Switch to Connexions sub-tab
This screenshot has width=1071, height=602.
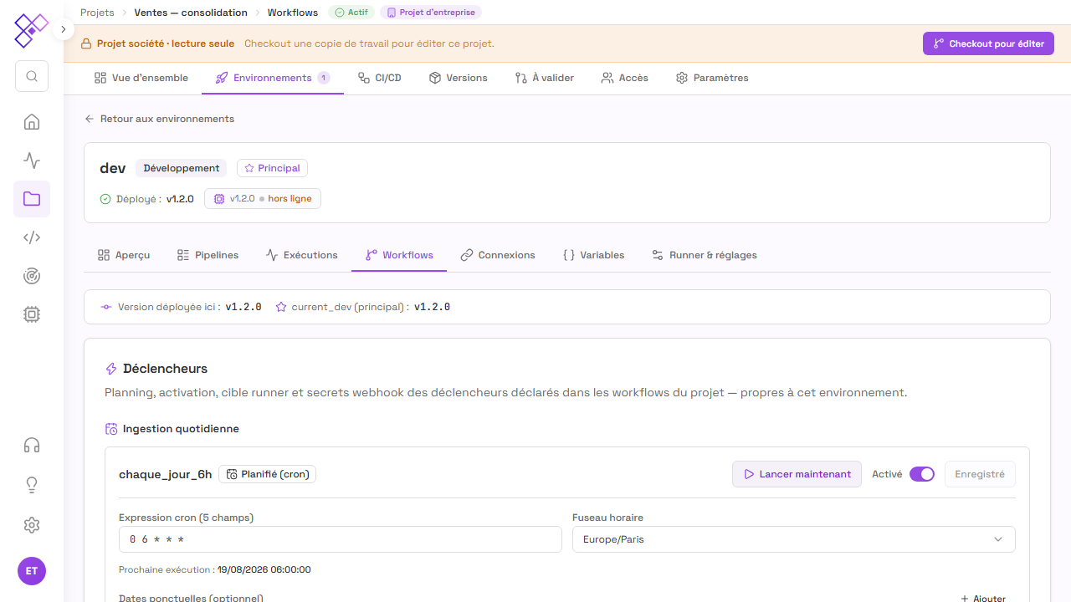(x=498, y=255)
